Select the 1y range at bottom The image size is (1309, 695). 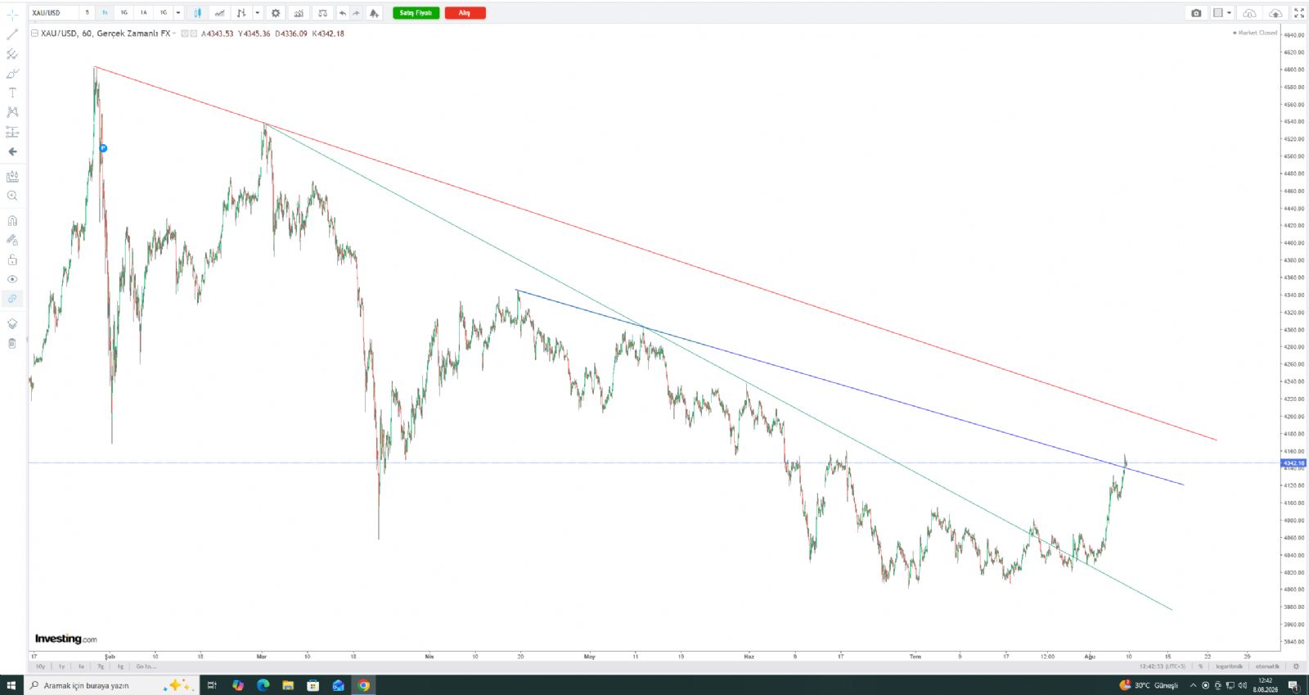point(61,666)
